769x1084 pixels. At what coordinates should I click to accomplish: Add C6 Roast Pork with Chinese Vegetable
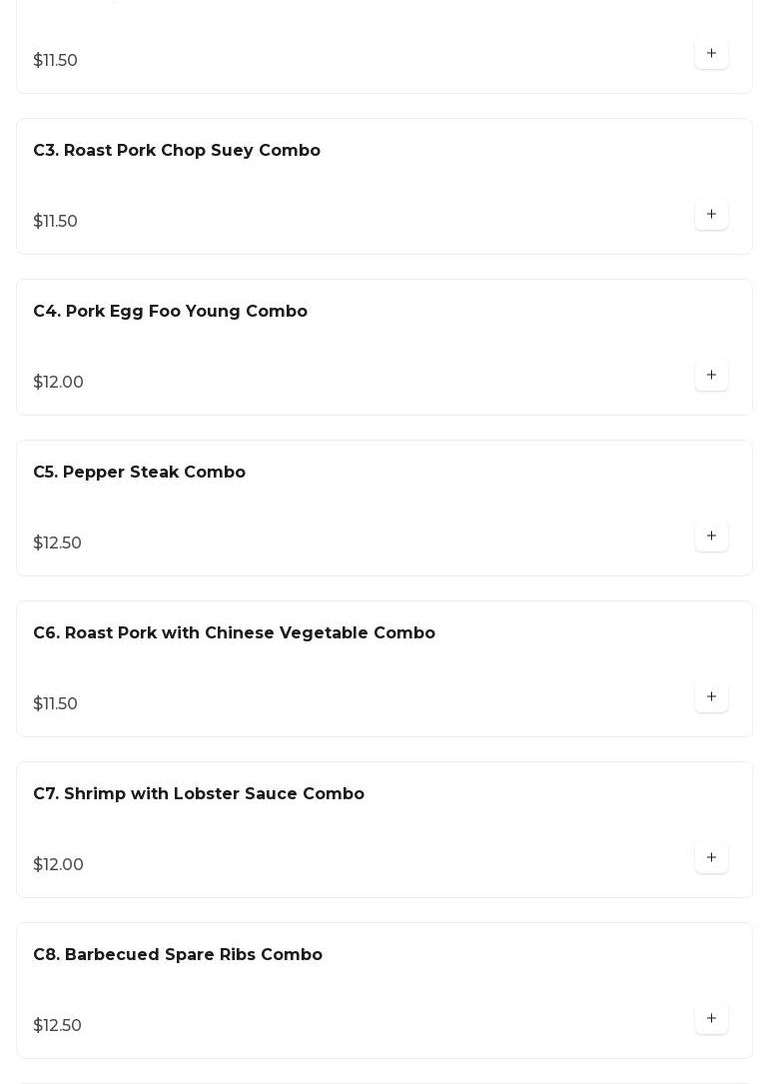tap(711, 697)
